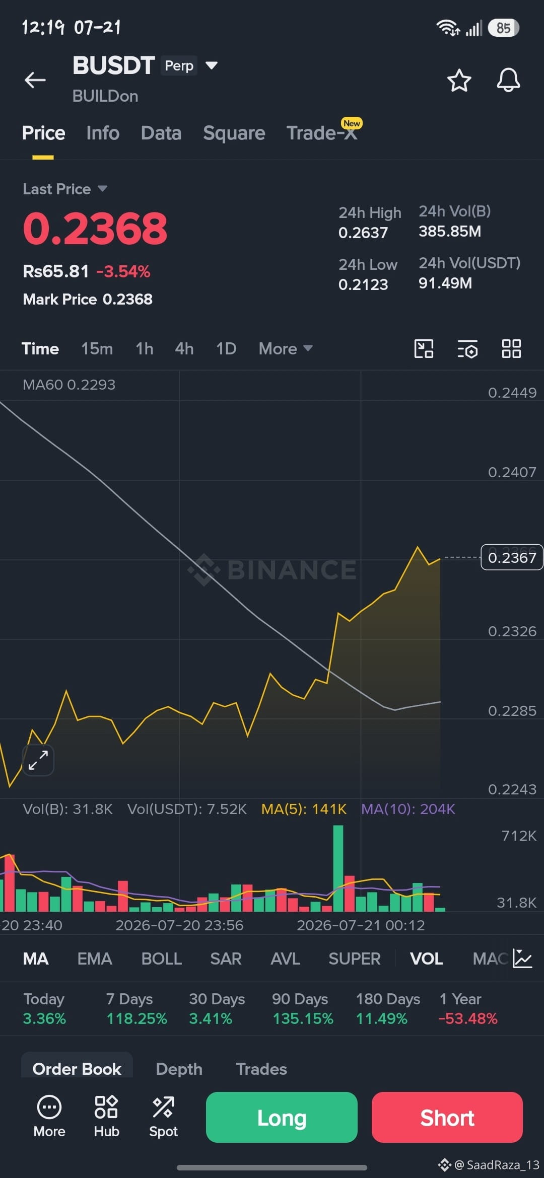544x1178 pixels.
Task: Expand the chart to fullscreen
Action: point(38,760)
